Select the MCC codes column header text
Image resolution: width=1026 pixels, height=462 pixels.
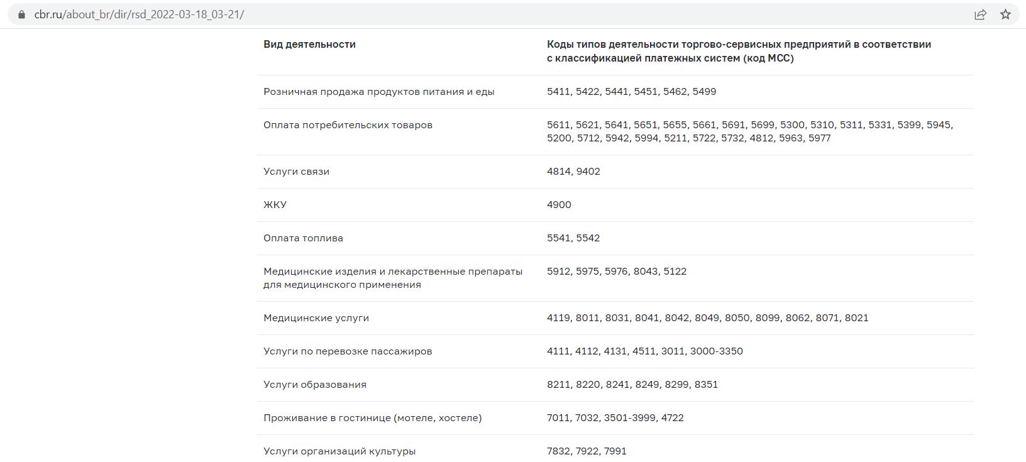739,51
